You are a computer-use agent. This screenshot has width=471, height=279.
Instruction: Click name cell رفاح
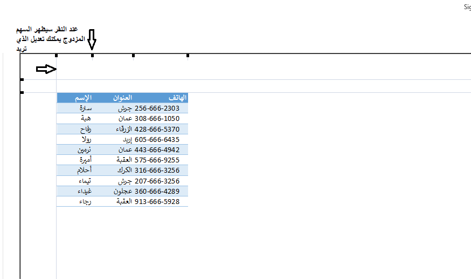pyautogui.click(x=86, y=130)
